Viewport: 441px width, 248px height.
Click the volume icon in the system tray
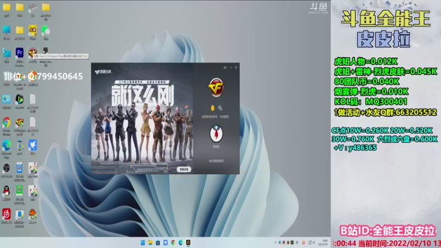click(x=314, y=242)
